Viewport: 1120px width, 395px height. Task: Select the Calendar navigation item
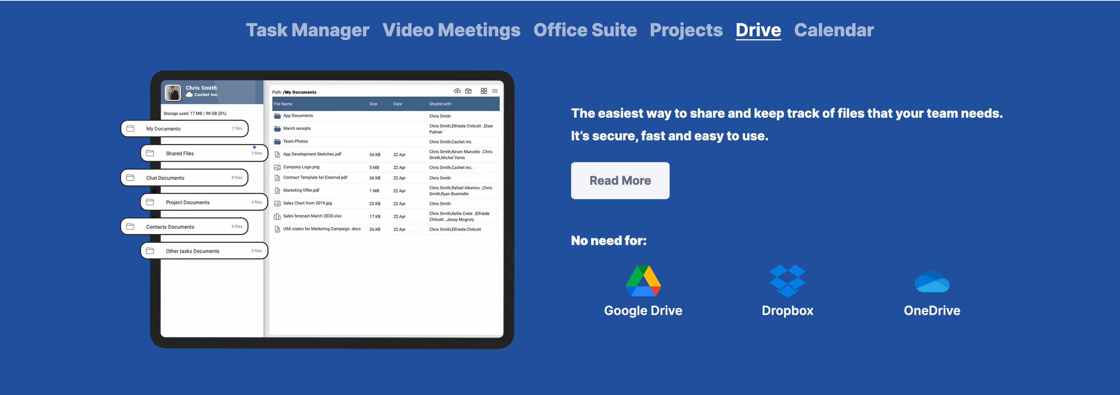tap(833, 30)
